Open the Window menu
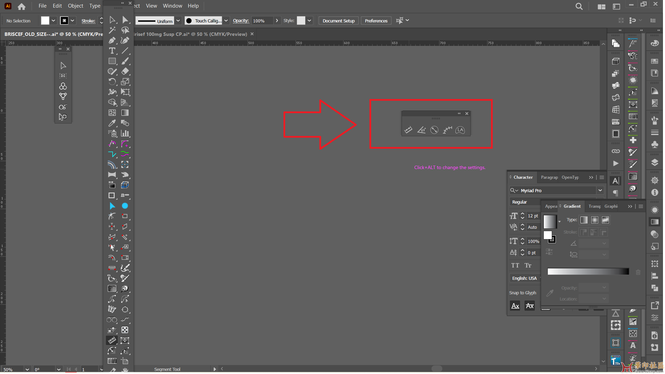This screenshot has width=665, height=374. tap(173, 6)
